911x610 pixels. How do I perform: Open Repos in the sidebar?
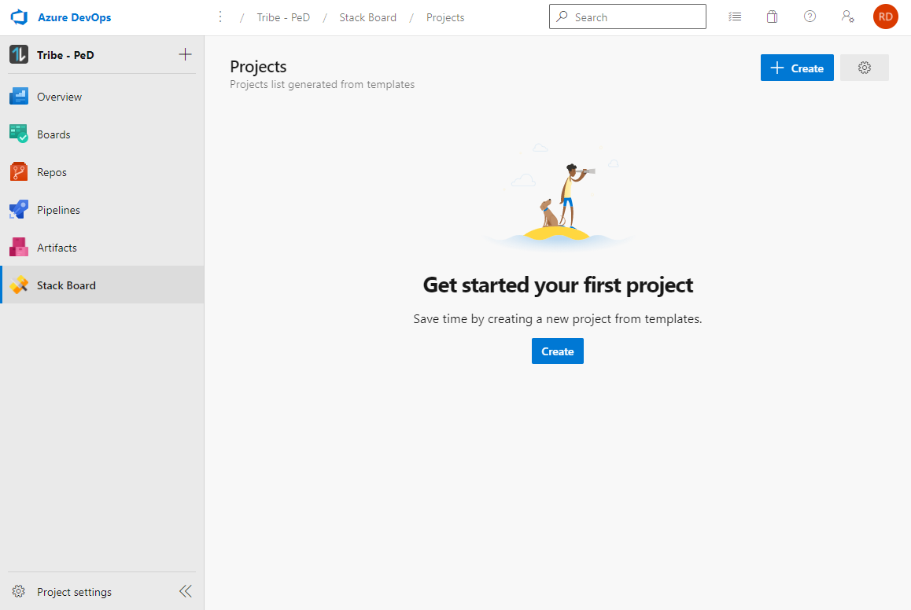[x=102, y=172]
